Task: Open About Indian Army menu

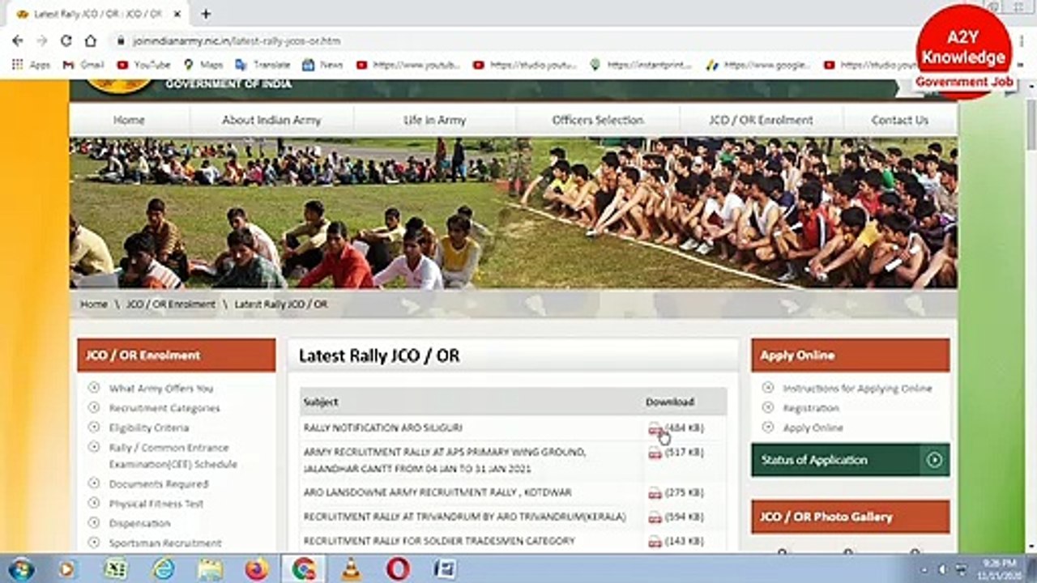Action: (271, 120)
